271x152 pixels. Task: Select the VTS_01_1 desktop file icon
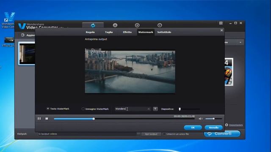coord(8,42)
